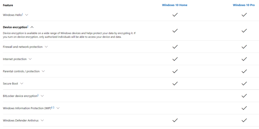This screenshot has width=259, height=129.
Task: Click the Firewall and network protection label
Action: tap(23, 47)
